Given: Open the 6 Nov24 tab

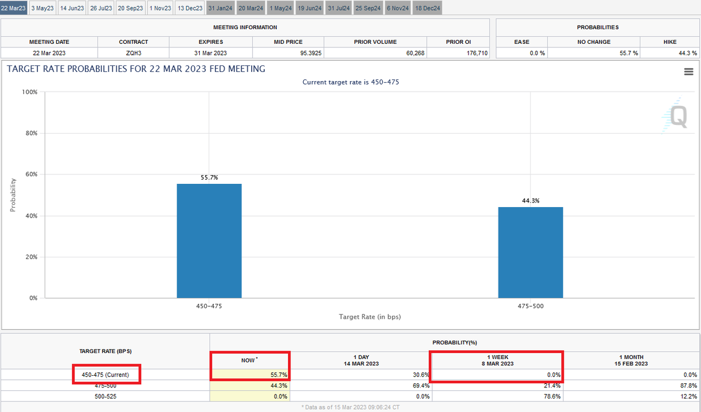Looking at the screenshot, I should point(398,8).
